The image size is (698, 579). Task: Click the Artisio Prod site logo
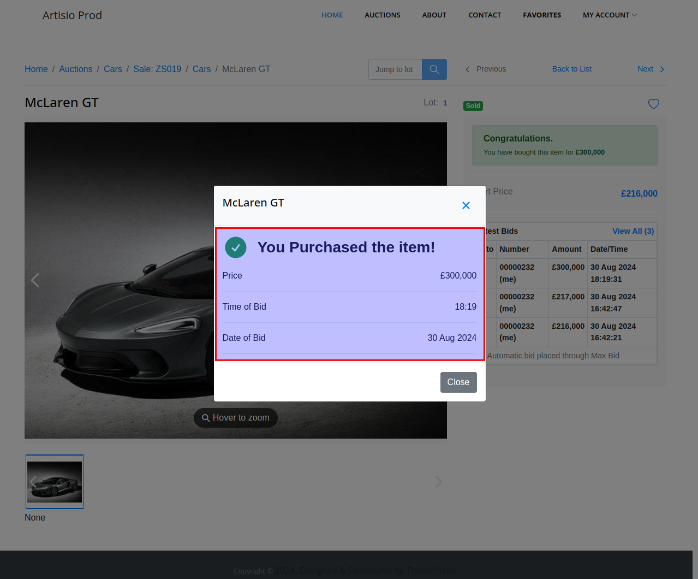[x=72, y=15]
